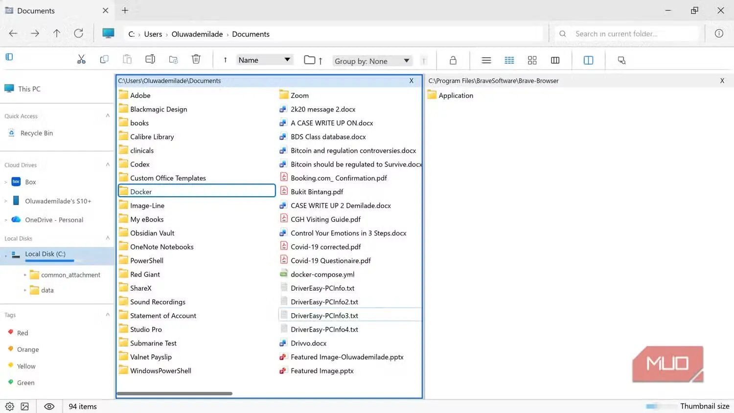Toggle the sidebar panel icon
Viewport: 734px width, 413px height.
point(9,57)
